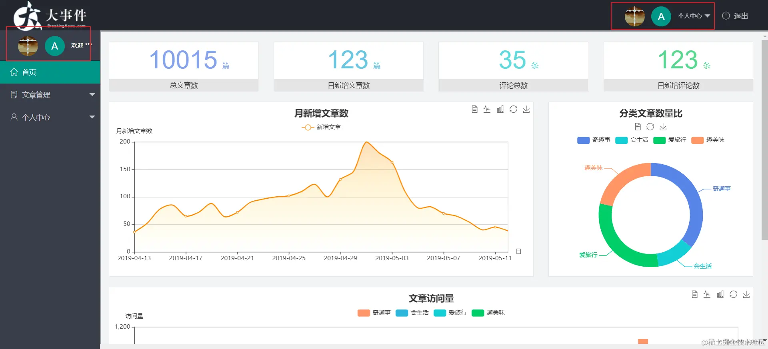Toggle the 新增文章 legend series

[321, 127]
